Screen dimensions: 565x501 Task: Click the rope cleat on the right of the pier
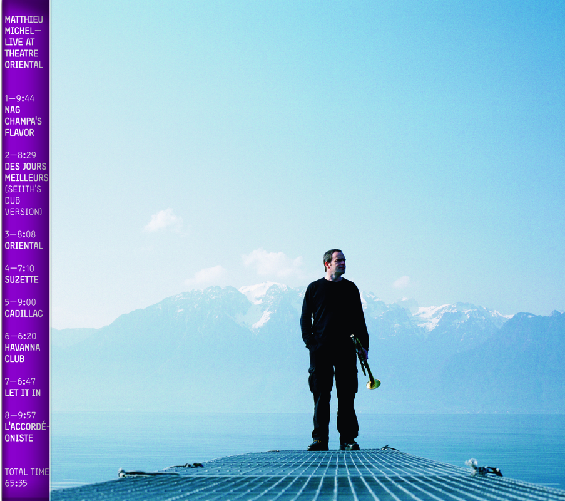click(483, 468)
